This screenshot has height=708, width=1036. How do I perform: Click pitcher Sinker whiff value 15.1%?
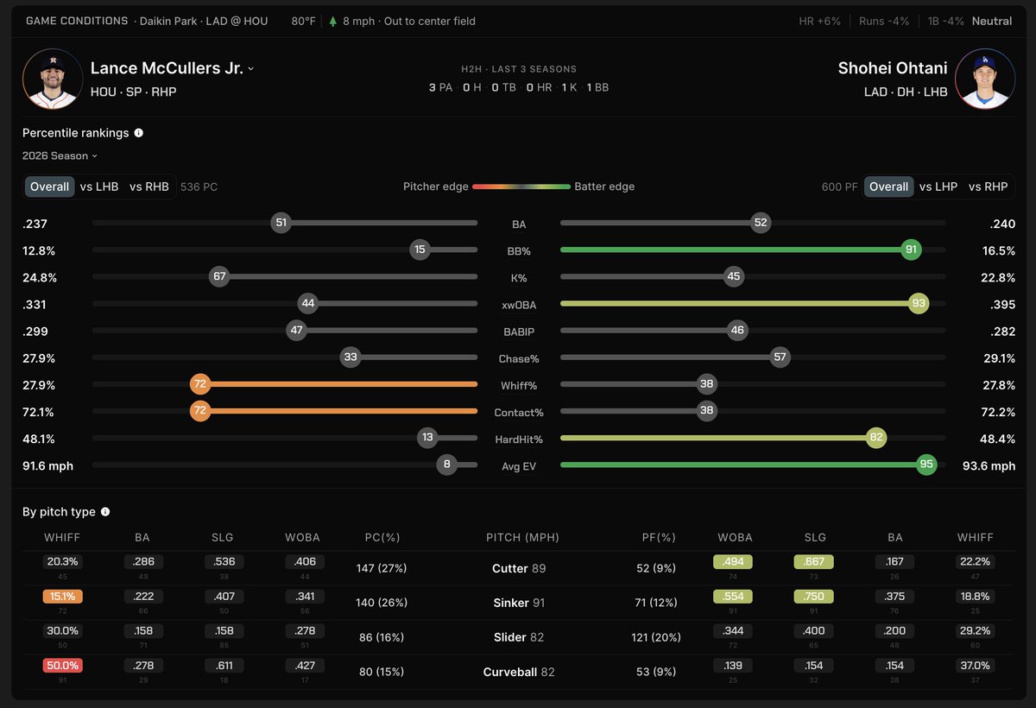tap(62, 596)
